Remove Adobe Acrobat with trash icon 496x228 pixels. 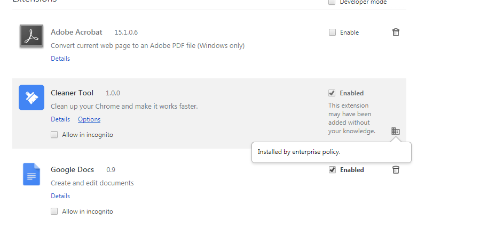tap(396, 32)
